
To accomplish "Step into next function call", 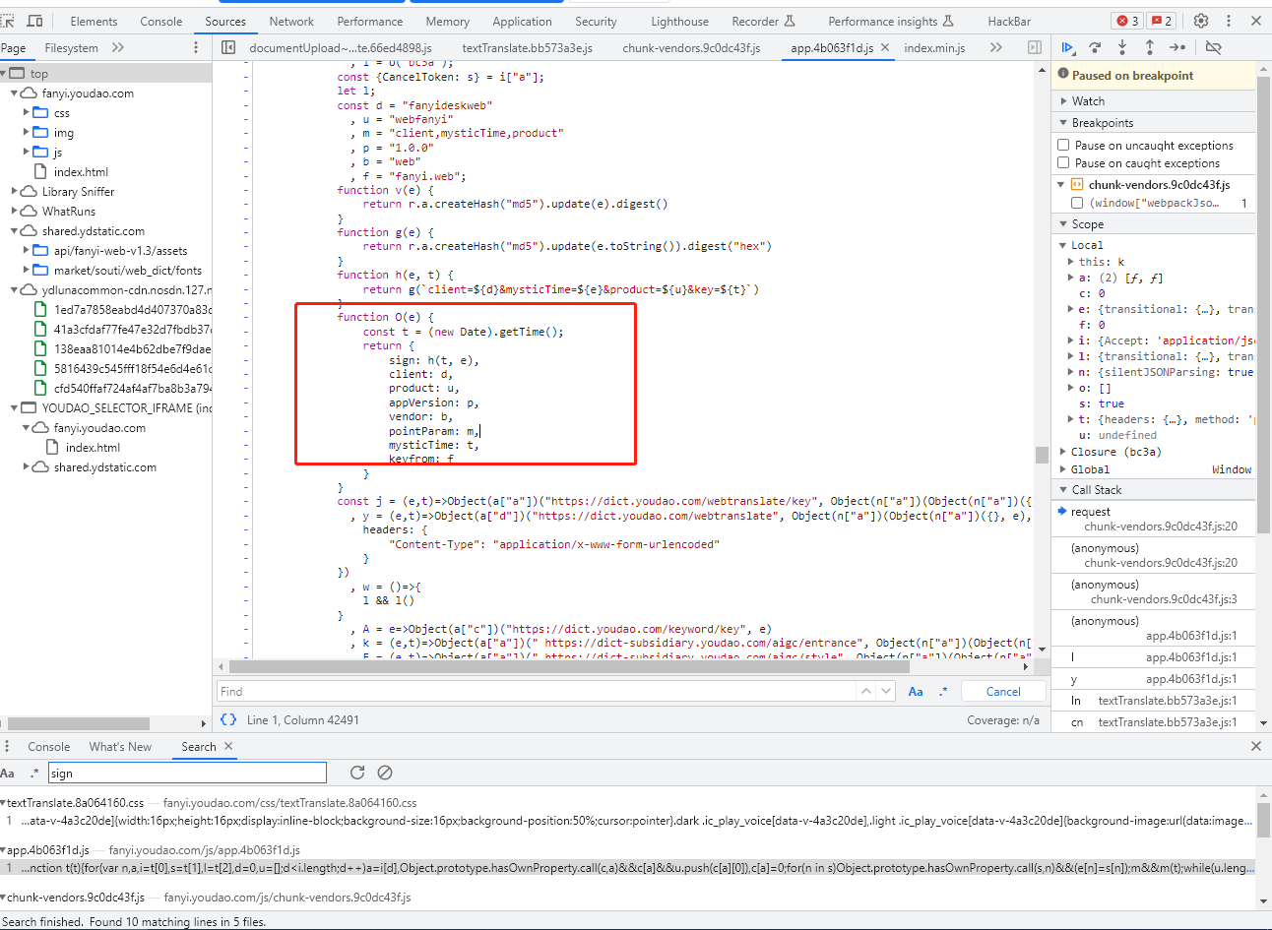I will tap(1122, 47).
